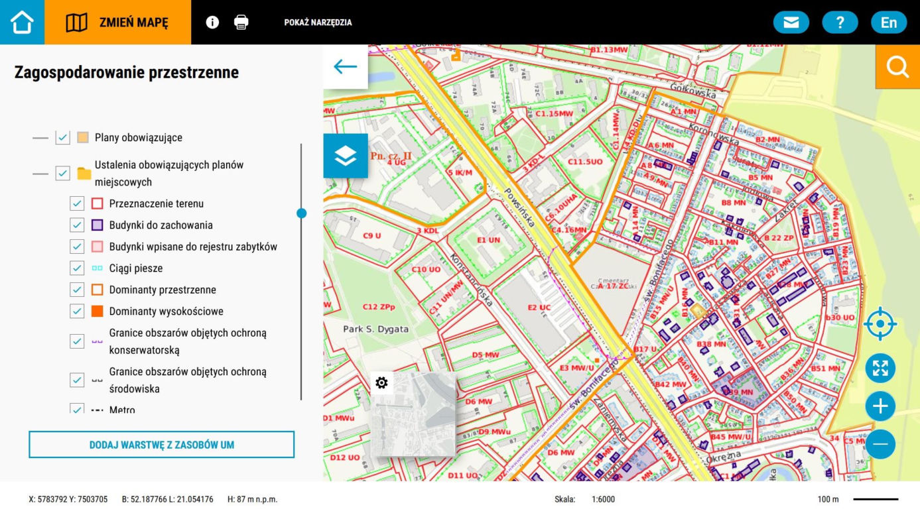
Task: Toggle the Metro layer checkbox
Action: point(77,408)
